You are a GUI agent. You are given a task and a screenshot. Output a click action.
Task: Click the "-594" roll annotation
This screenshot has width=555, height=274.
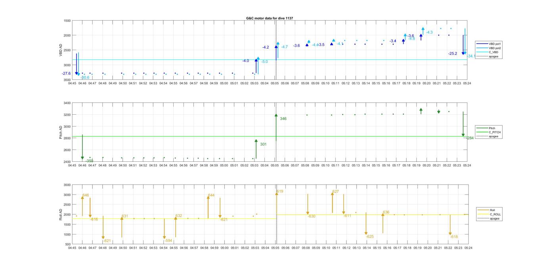[168, 240]
